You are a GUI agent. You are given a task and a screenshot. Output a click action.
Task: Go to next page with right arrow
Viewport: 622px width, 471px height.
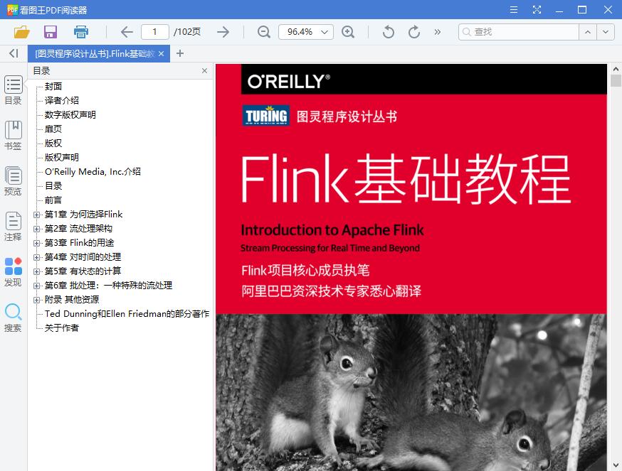click(223, 32)
